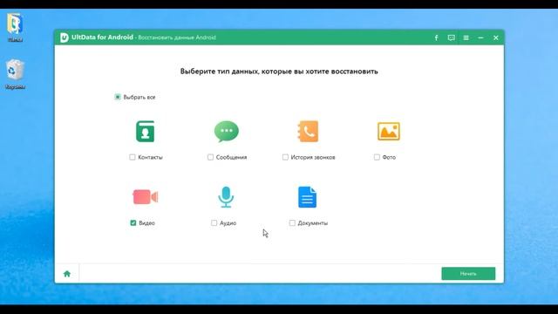Screen dimensions: 558x314
Task: Enable the Документы checkbox
Action: (x=292, y=223)
